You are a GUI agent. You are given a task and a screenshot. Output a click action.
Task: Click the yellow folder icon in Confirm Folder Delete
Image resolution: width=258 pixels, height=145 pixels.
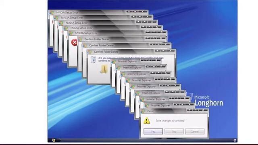tap(104, 69)
